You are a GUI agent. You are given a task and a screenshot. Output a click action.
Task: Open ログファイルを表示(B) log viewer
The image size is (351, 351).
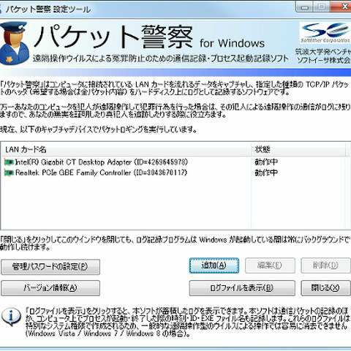(242, 288)
